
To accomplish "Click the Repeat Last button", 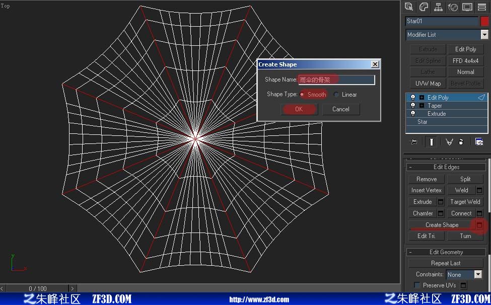I will [x=446, y=263].
